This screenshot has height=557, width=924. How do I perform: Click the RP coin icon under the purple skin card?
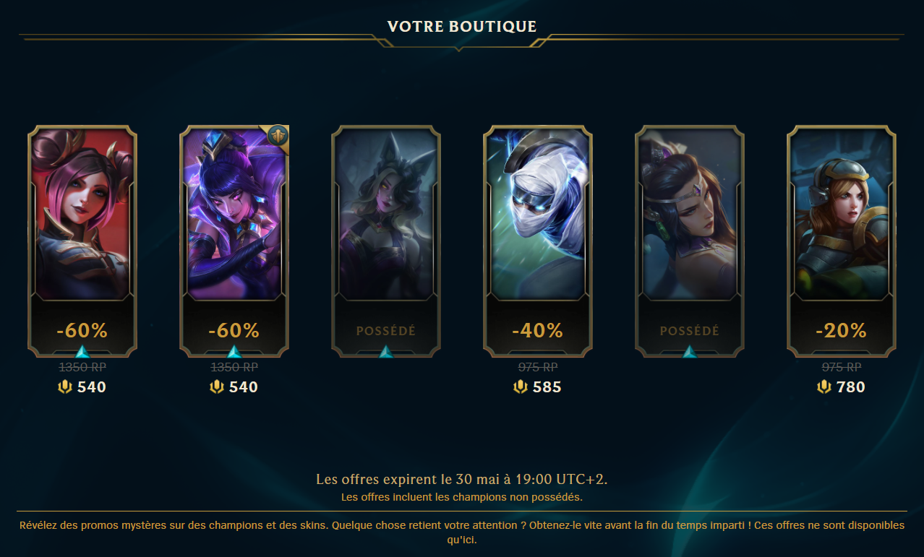(216, 387)
